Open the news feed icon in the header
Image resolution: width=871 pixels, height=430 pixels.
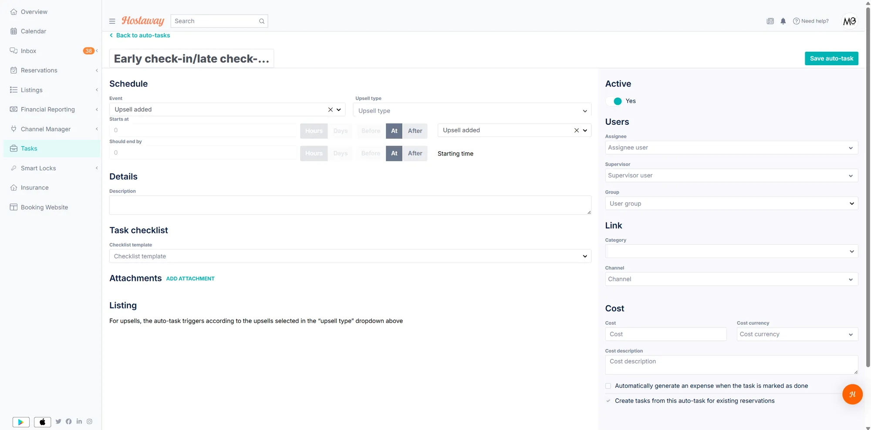click(770, 21)
